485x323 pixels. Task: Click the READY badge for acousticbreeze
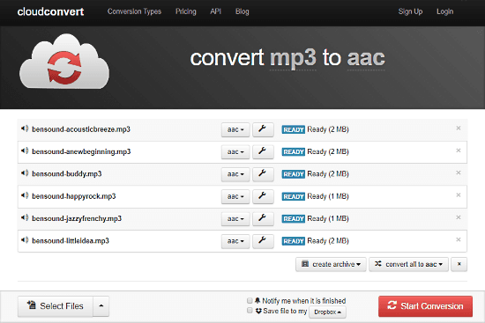[294, 129]
